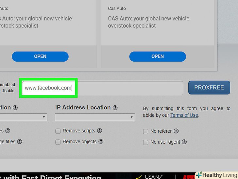Click the PROXFREE submit button
Image resolution: width=238 pixels, height=179 pixels.
[209, 88]
